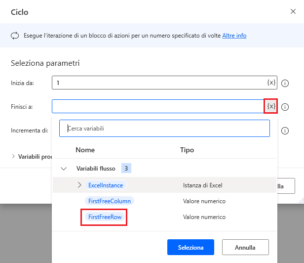
Task: Click Valore numerico in the FirstFreeRow row
Action: pyautogui.click(x=204, y=217)
